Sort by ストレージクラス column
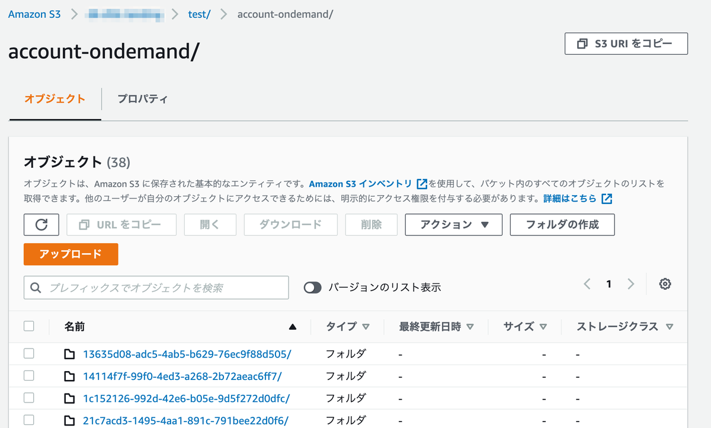Image resolution: width=711 pixels, height=428 pixels. (x=625, y=327)
